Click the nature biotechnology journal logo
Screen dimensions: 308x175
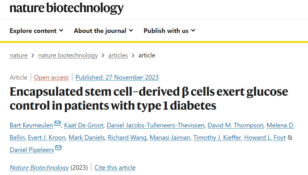(x=66, y=8)
